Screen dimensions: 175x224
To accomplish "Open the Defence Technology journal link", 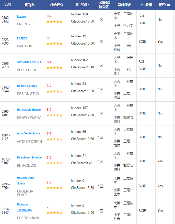I will [x=25, y=207].
